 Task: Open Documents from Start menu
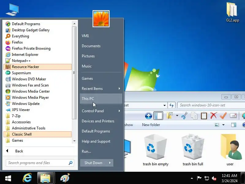101,46
